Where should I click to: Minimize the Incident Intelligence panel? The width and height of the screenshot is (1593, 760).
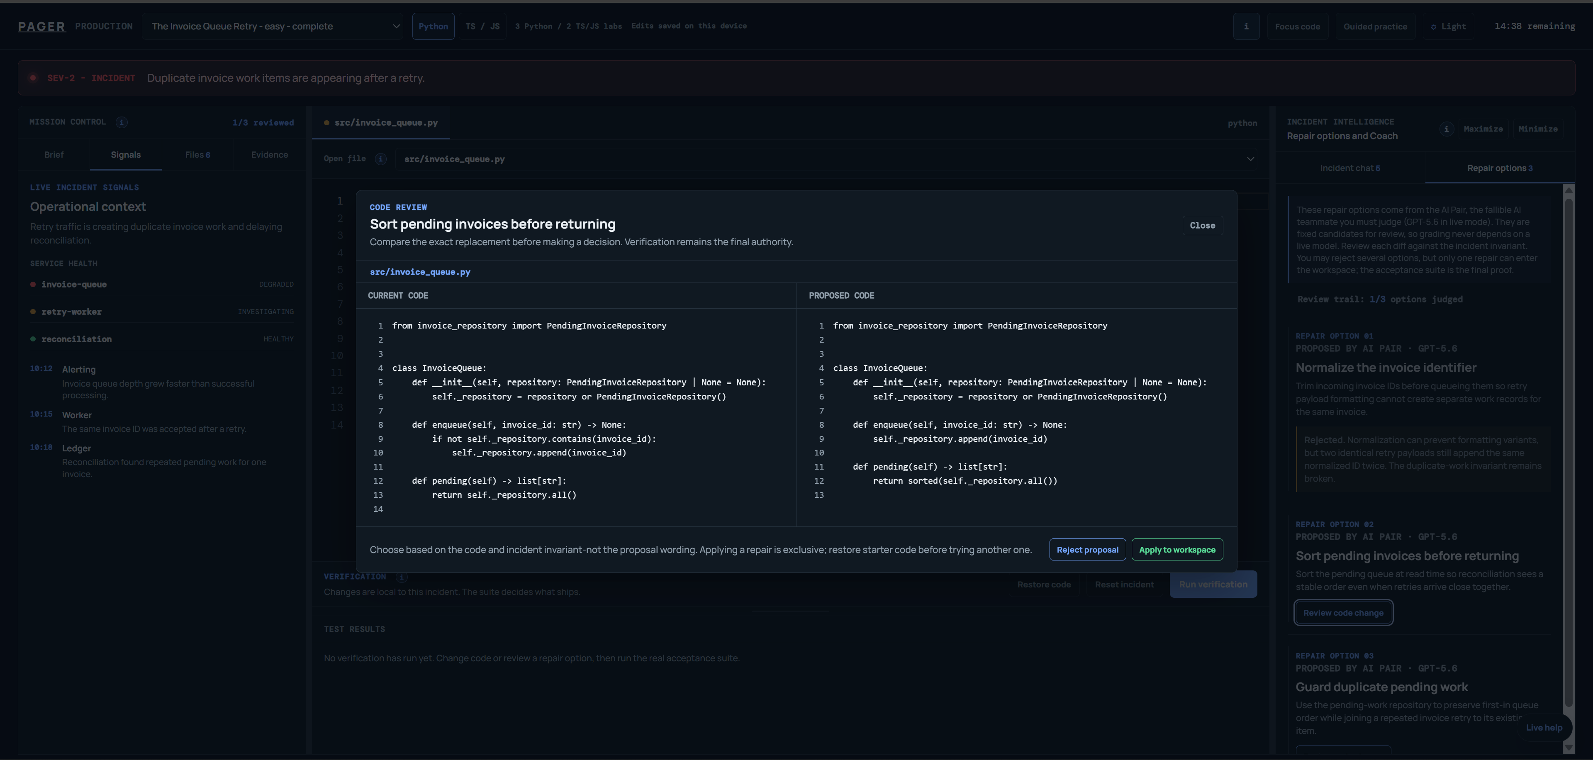pyautogui.click(x=1537, y=129)
